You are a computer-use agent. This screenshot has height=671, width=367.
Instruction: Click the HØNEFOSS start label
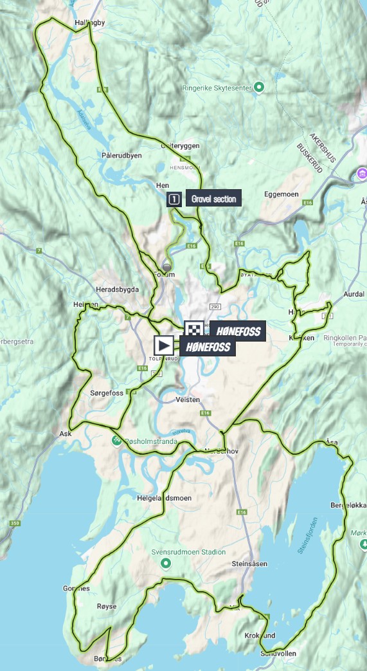point(208,347)
